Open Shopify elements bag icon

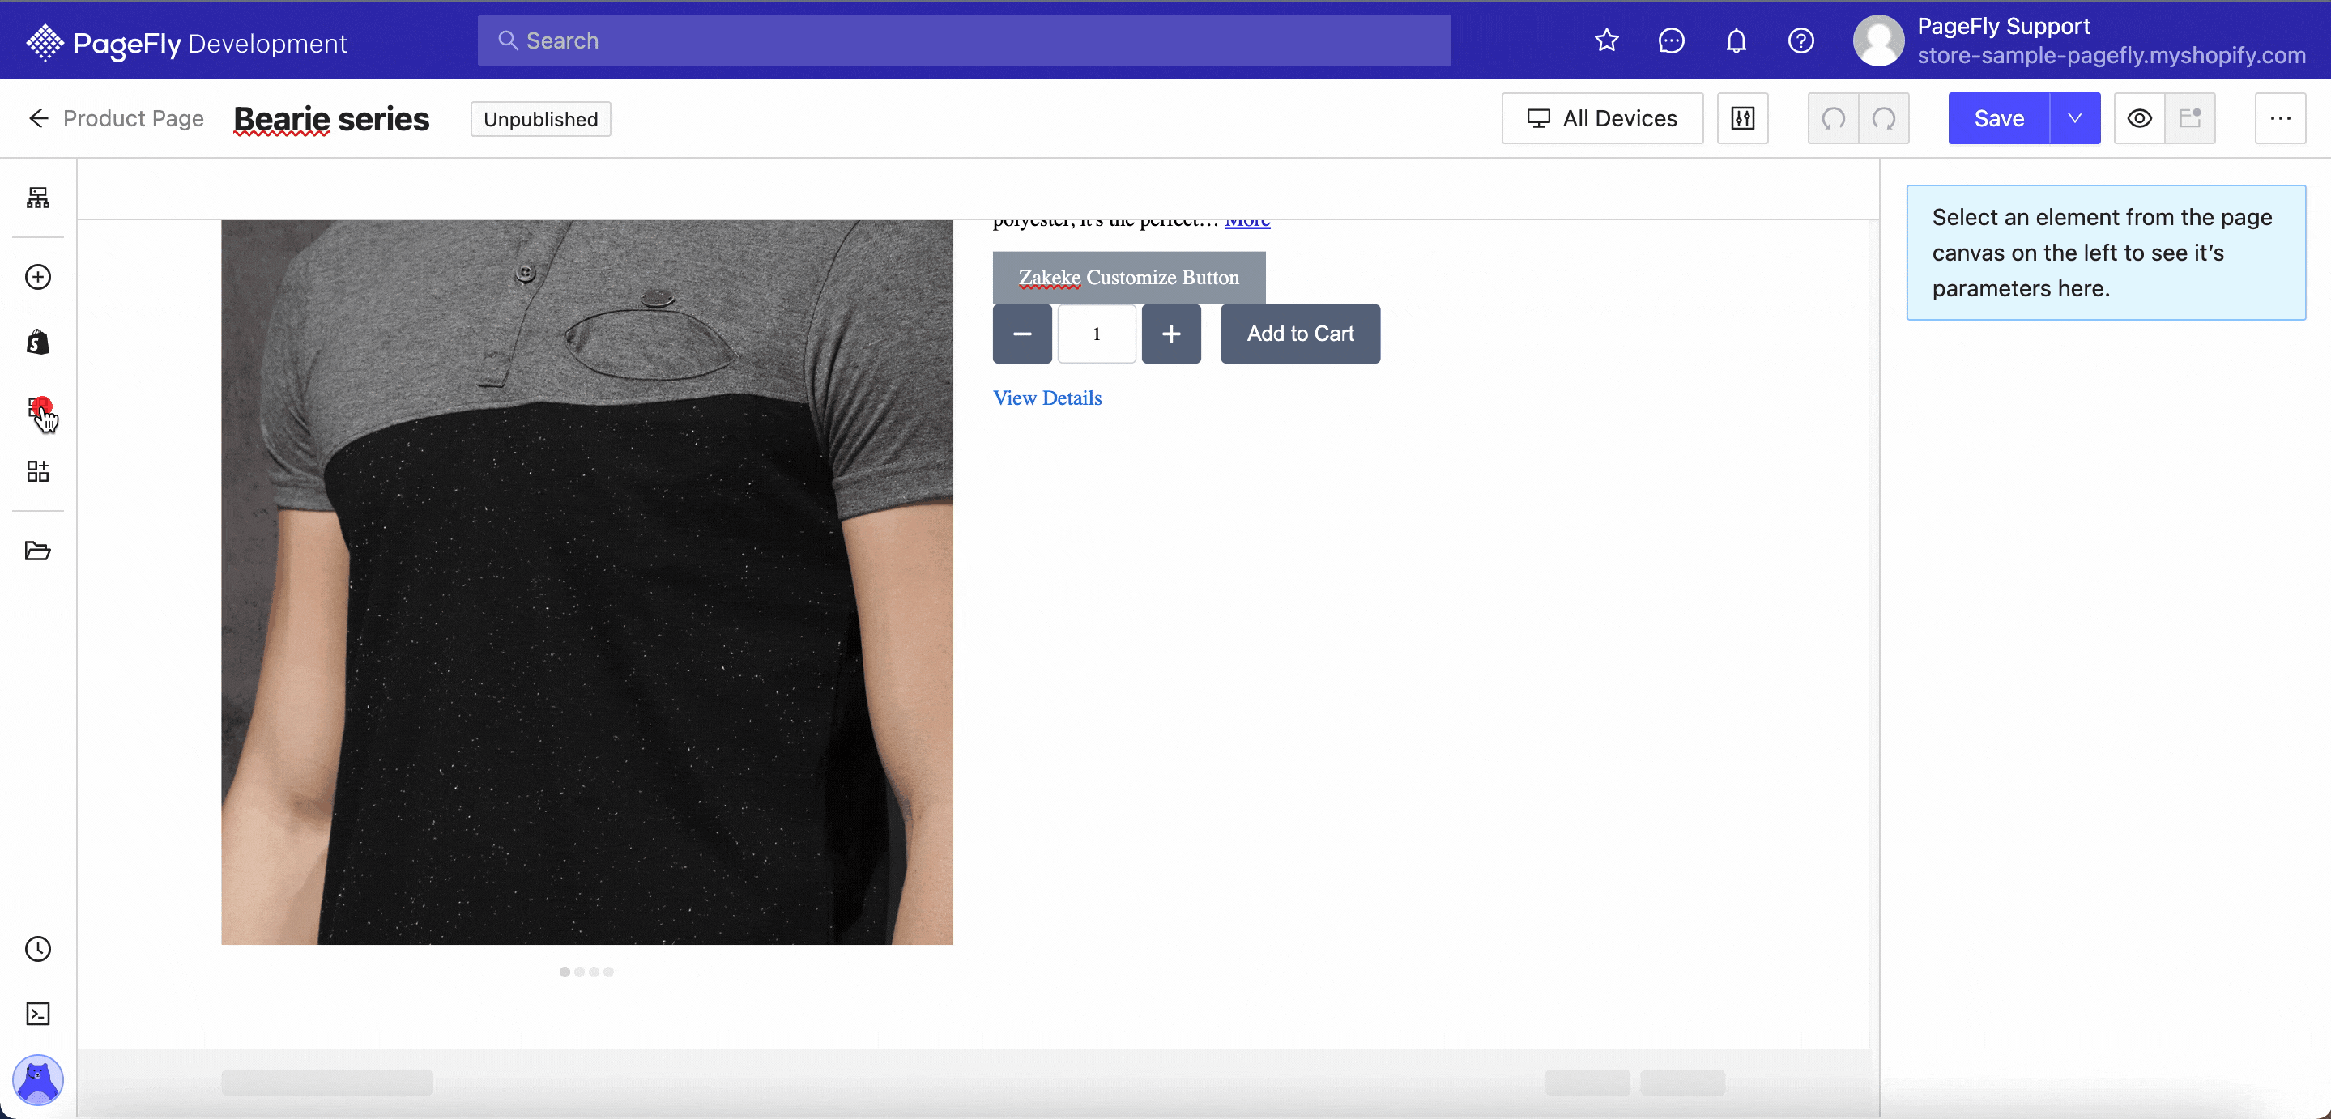point(38,342)
